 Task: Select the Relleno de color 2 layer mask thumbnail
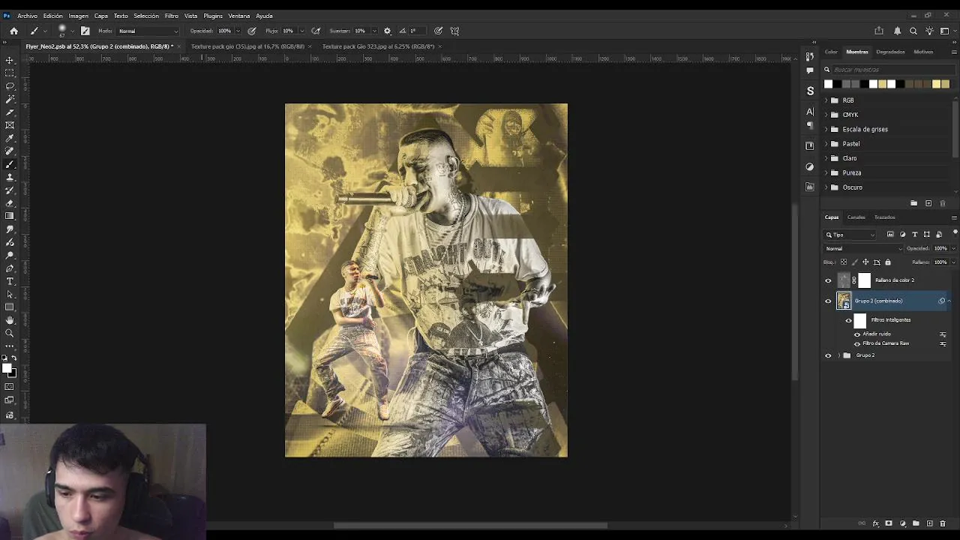865,280
